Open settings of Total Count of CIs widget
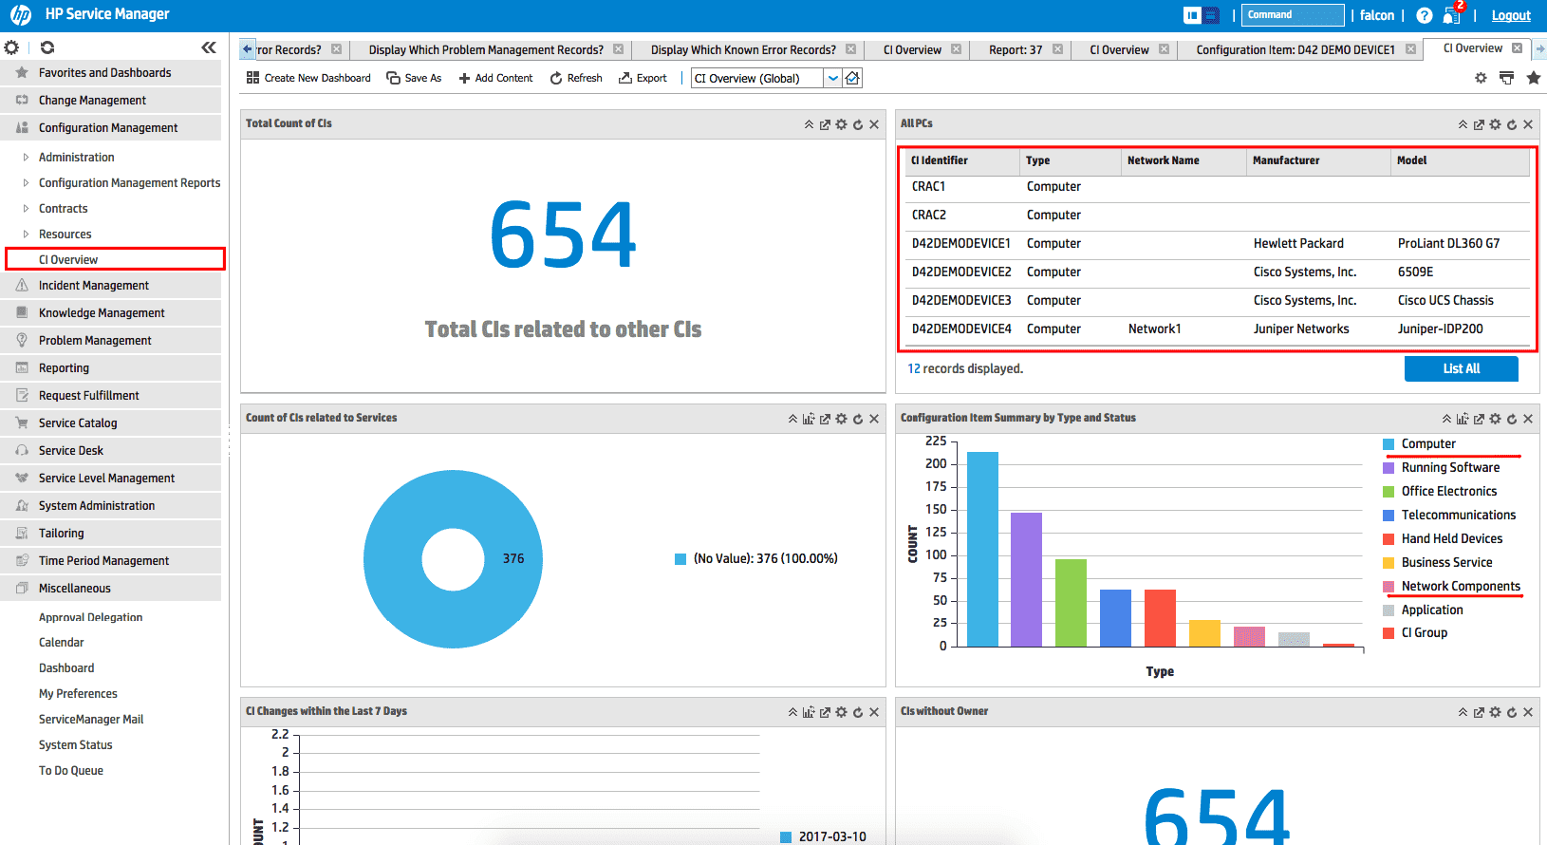Image resolution: width=1547 pixels, height=845 pixels. [841, 124]
